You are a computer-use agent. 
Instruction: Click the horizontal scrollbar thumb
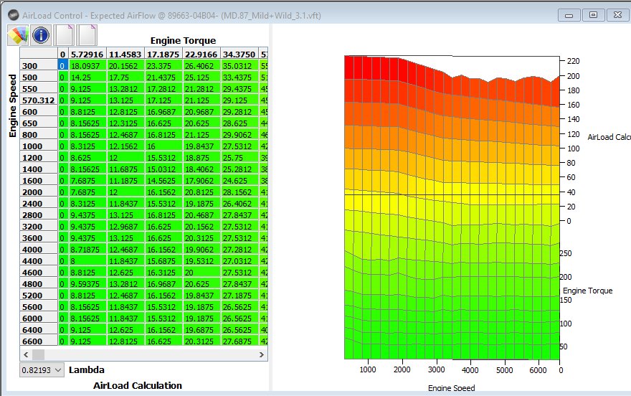click(38, 354)
